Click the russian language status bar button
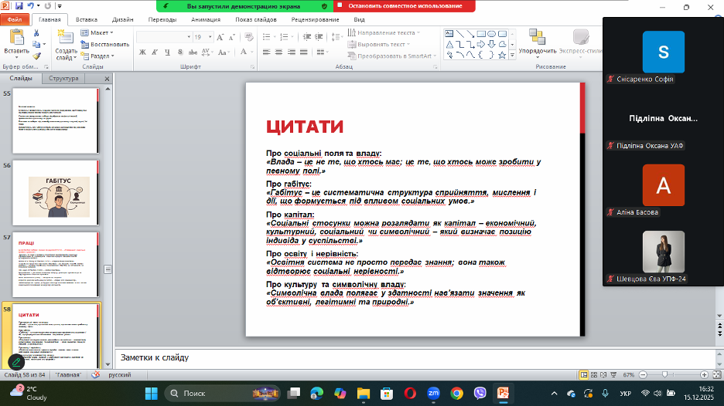 (x=120, y=374)
